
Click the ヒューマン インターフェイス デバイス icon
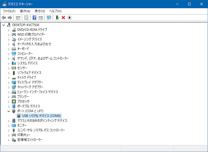[x=14, y=92]
